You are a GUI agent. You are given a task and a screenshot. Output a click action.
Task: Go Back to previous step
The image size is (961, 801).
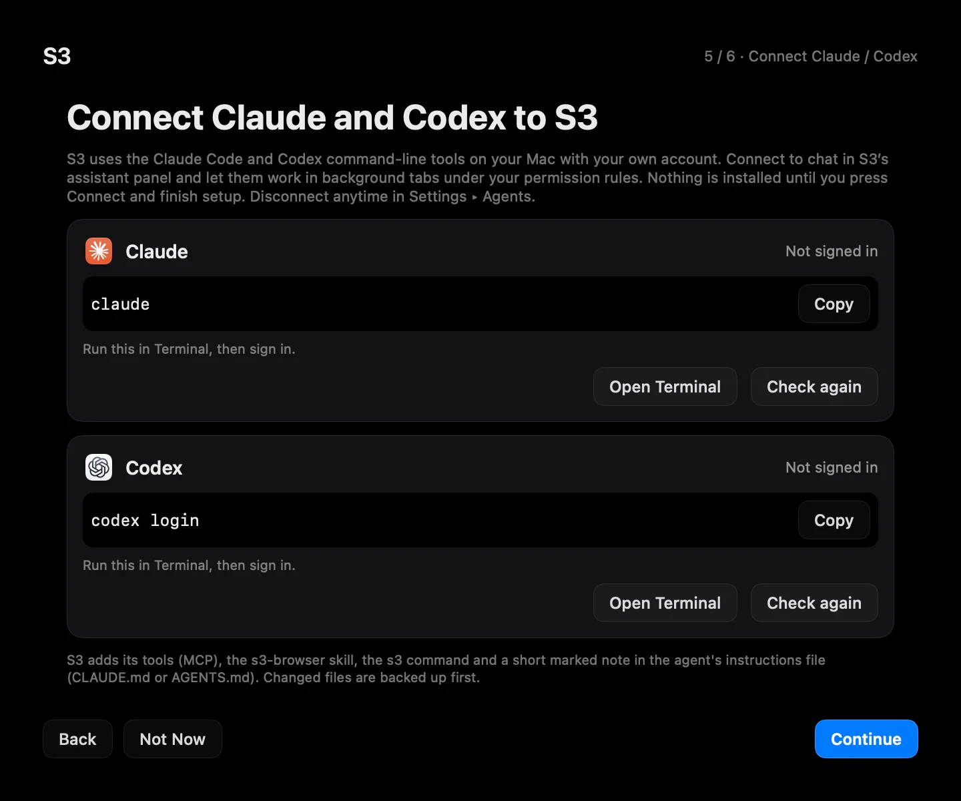(x=77, y=739)
